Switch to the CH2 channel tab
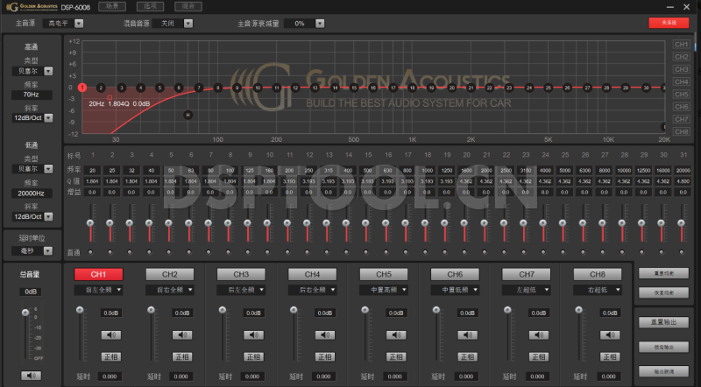 tap(170, 274)
